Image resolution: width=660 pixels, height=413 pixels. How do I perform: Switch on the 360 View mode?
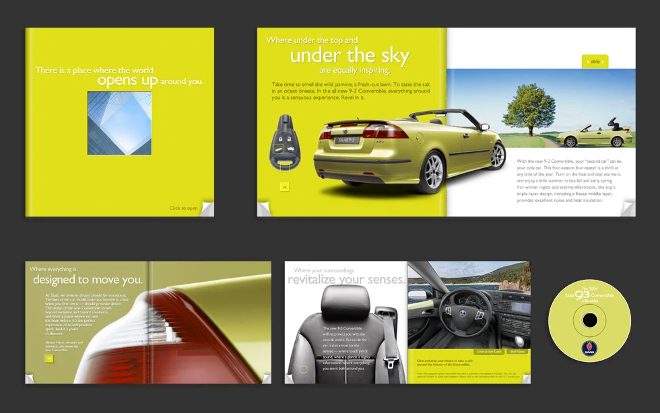[518, 352]
